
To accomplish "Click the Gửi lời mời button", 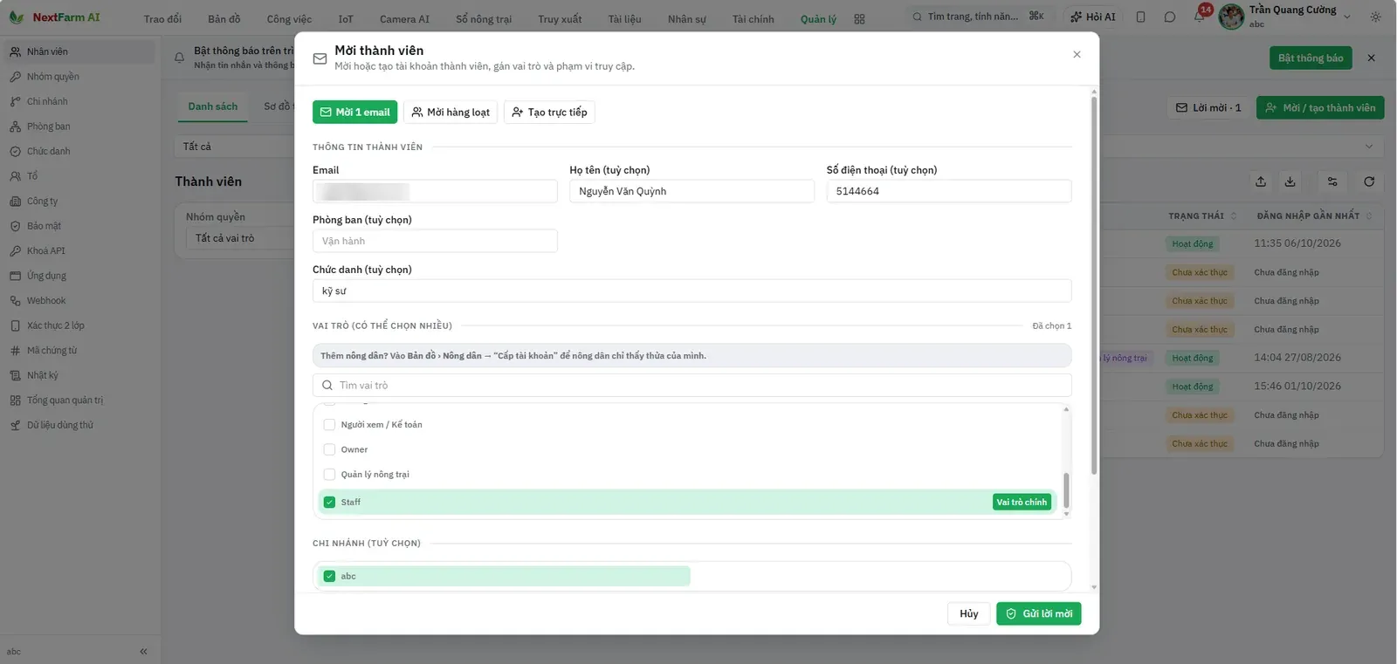I will tap(1039, 613).
